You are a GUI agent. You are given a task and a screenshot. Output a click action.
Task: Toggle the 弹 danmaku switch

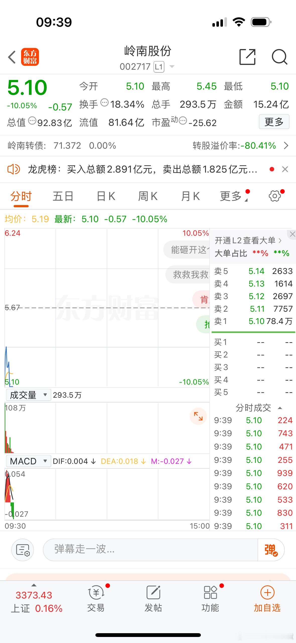(271, 550)
